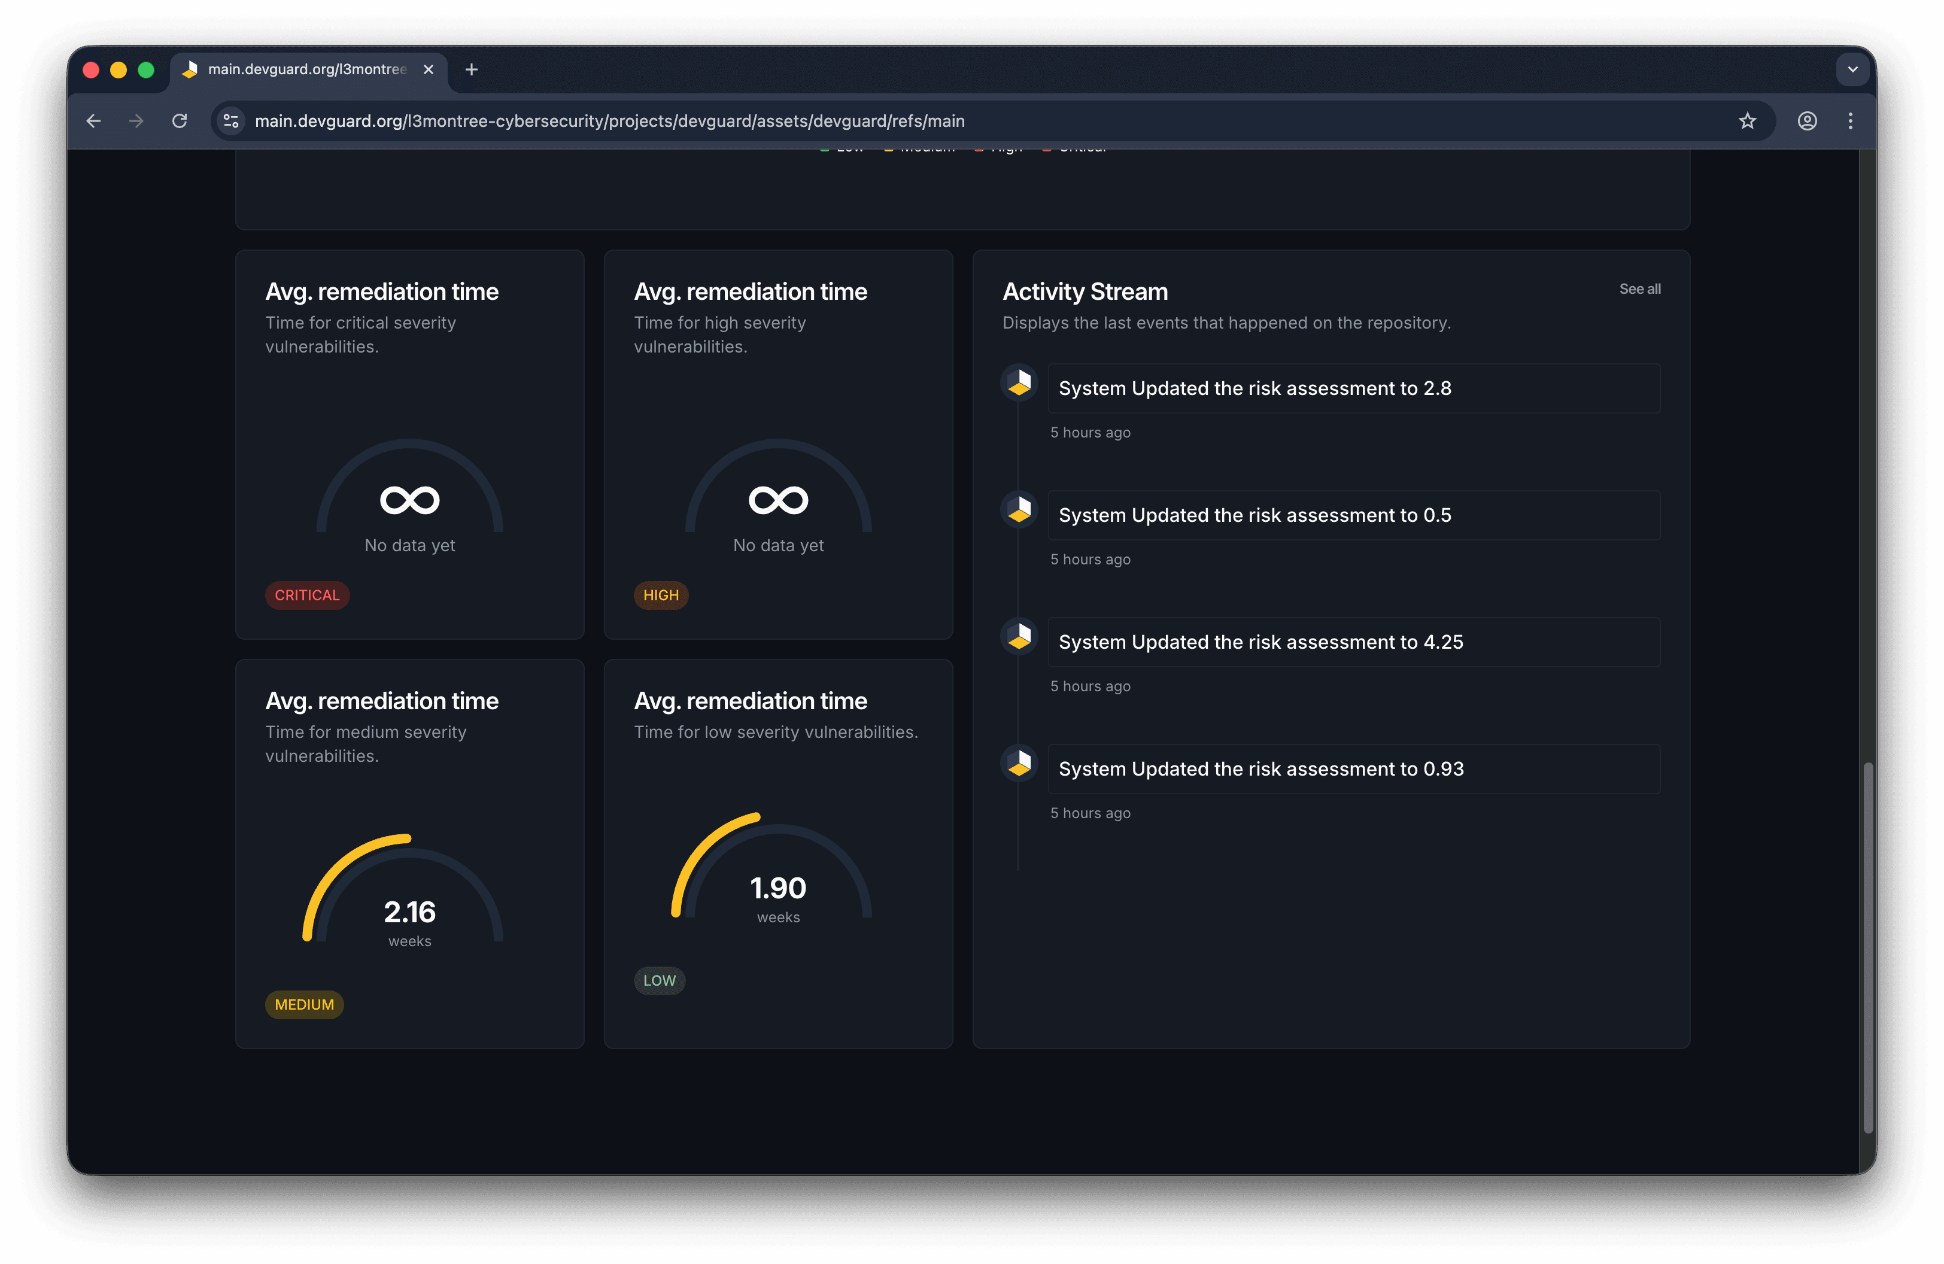This screenshot has width=1944, height=1264.
Task: Open Chrome's three-dot options menu
Action: (x=1851, y=121)
